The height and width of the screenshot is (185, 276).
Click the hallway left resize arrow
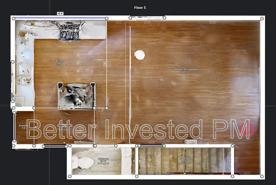tap(36, 127)
